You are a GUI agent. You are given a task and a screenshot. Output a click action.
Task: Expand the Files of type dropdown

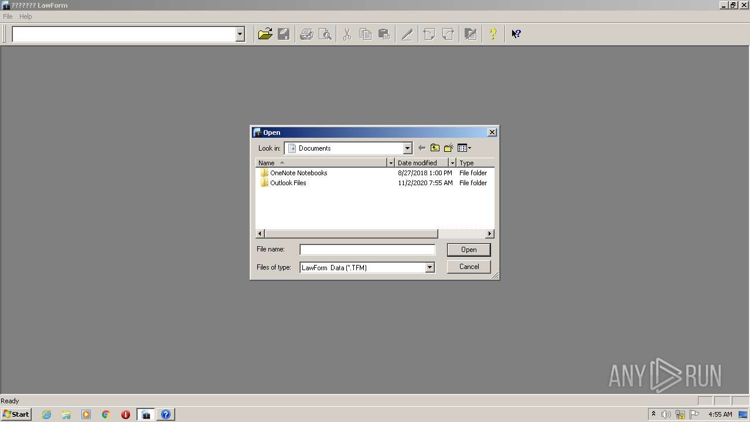[x=429, y=267]
